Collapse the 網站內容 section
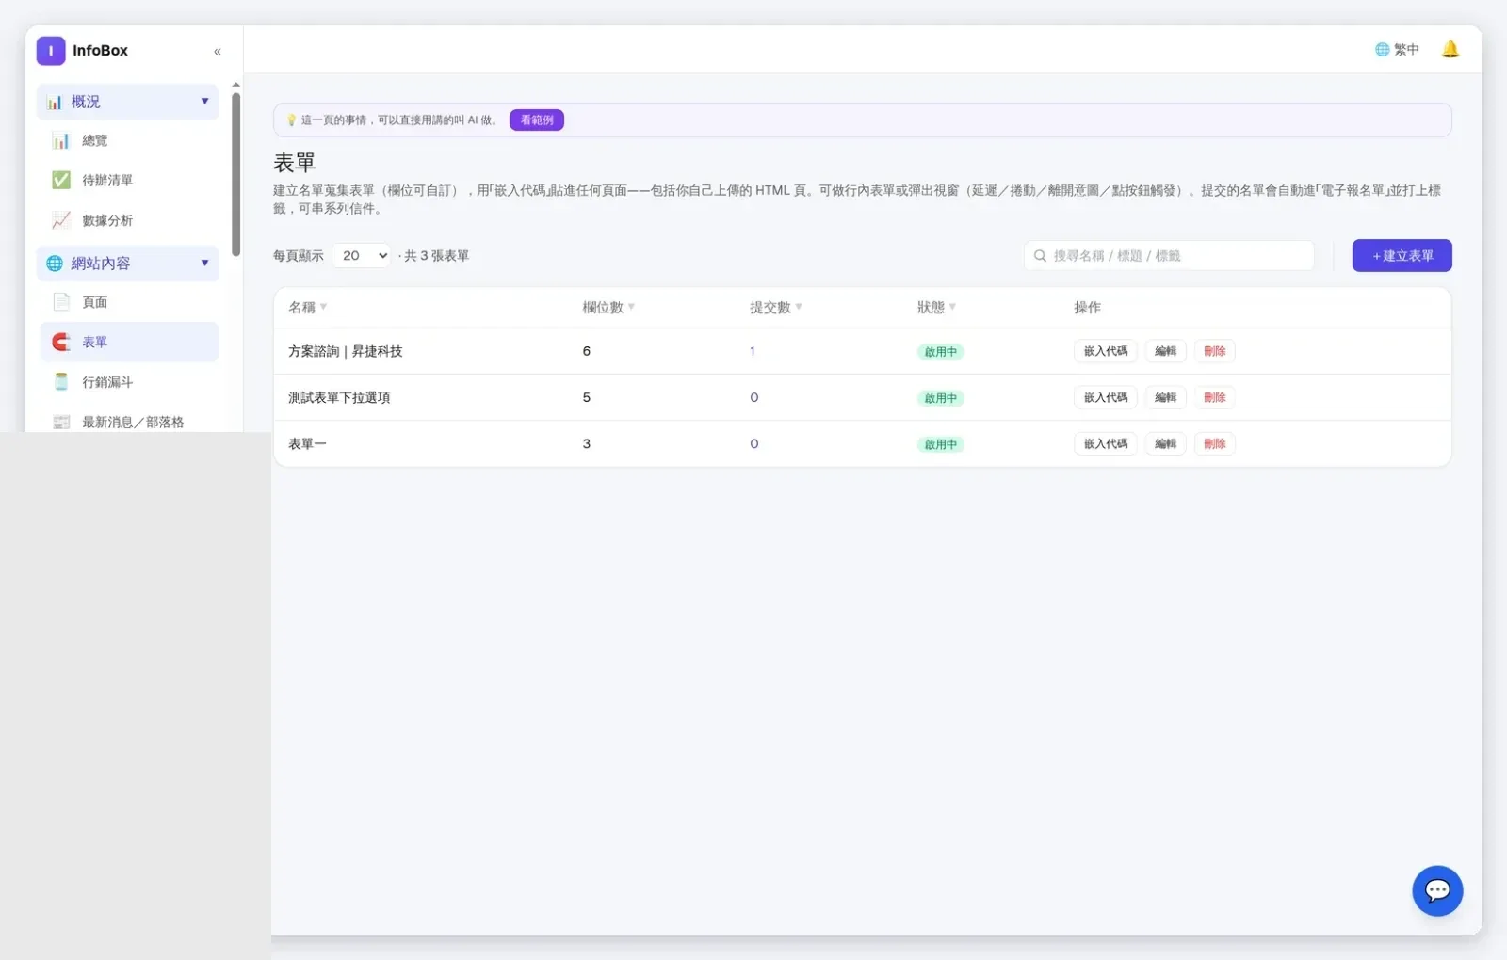 tap(127, 264)
